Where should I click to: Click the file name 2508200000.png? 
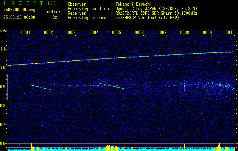[x=19, y=10]
